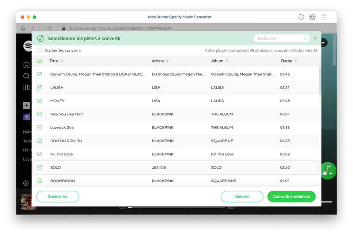Uncheck Kill This Love checkbox
Viewport: 353px width, 236px height.
(x=40, y=154)
